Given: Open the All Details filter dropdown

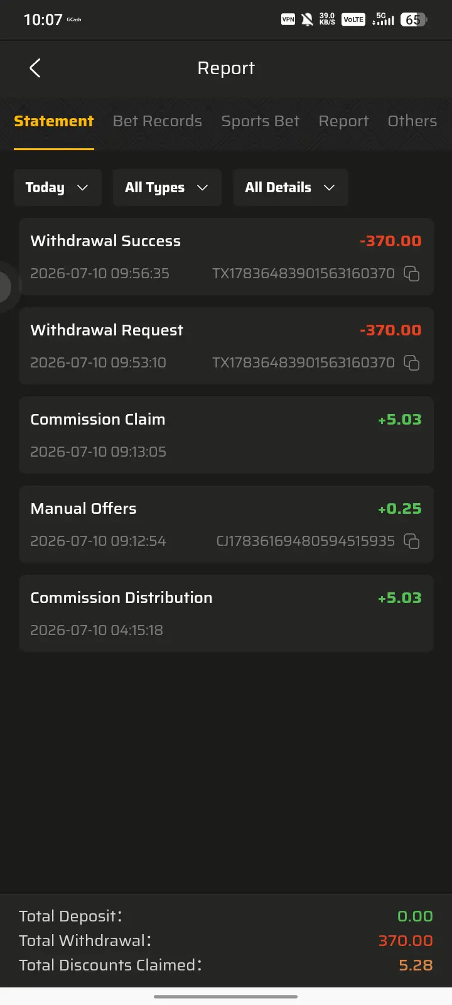Looking at the screenshot, I should click(x=291, y=187).
